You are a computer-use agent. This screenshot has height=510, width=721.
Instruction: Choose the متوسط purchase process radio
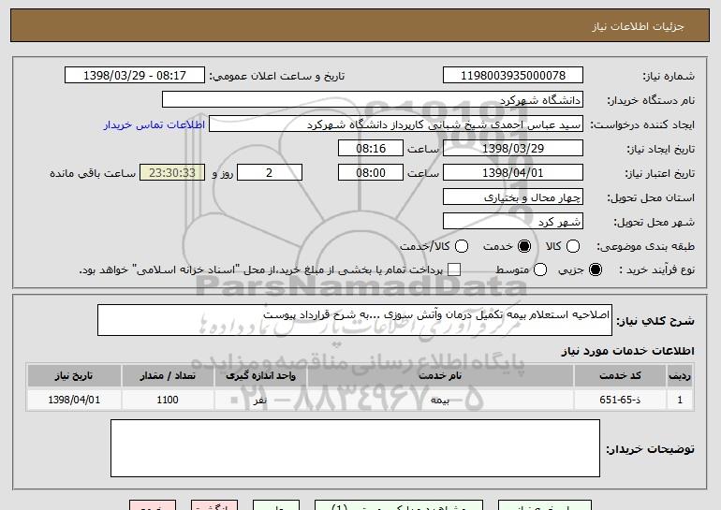pyautogui.click(x=540, y=270)
